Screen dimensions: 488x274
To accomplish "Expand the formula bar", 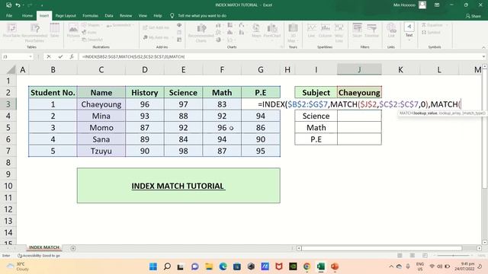I will (483, 56).
